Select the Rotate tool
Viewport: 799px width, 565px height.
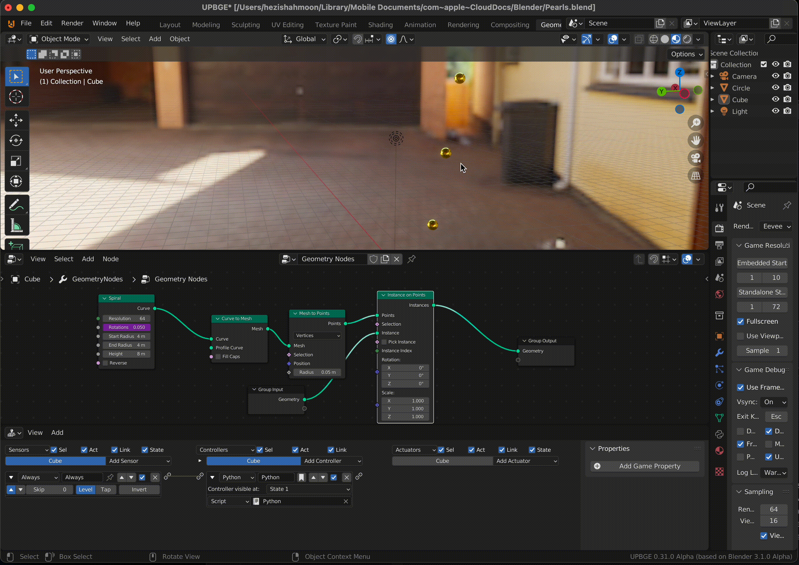pyautogui.click(x=16, y=140)
